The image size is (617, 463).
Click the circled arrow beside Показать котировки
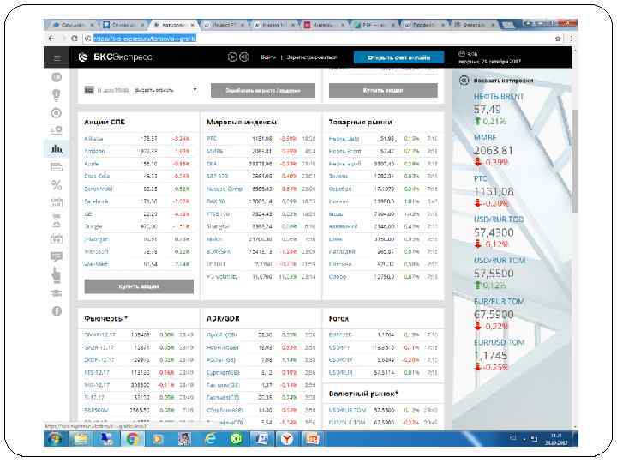point(464,81)
